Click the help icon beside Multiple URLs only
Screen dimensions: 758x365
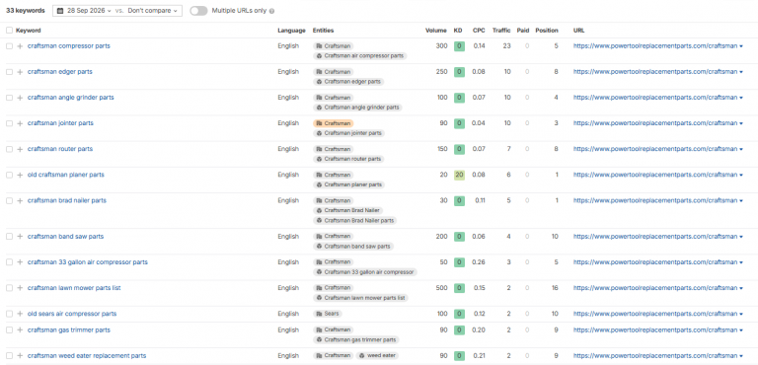click(x=271, y=11)
